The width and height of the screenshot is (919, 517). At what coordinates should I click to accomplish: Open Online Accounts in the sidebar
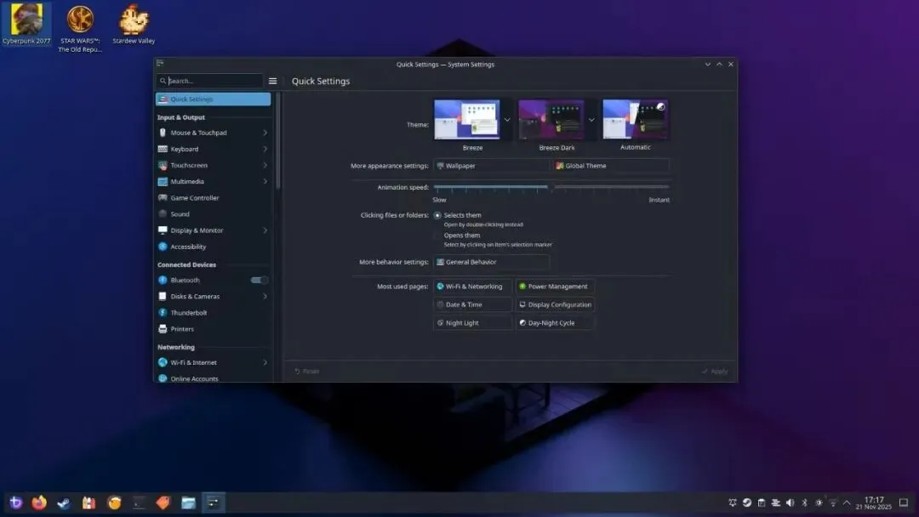click(x=214, y=378)
